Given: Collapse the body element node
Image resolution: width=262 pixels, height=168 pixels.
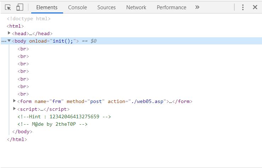Looking at the screenshot, I should 9,40.
